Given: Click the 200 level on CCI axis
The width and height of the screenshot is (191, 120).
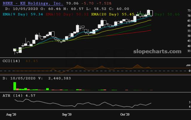Looking at the screenshot, I should click(188, 65).
